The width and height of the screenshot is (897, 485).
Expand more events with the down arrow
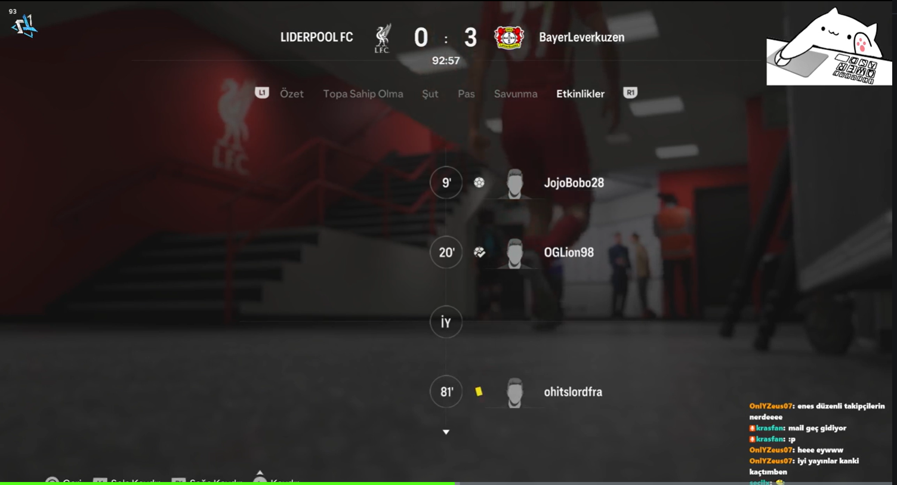[x=446, y=432]
